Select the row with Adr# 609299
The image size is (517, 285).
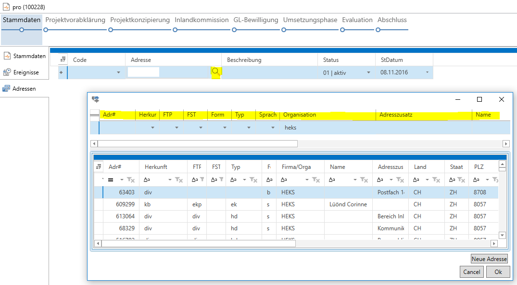click(125, 204)
